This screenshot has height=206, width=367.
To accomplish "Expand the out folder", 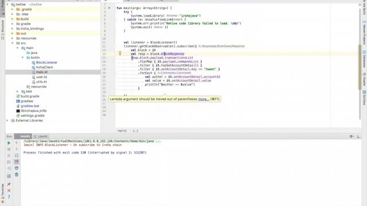I will pos(13,33).
